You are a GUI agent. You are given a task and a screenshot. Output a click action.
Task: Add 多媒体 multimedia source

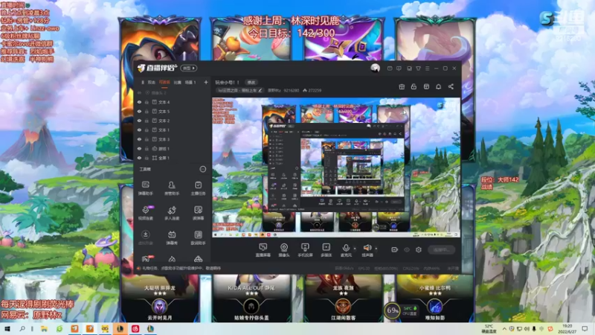326,250
